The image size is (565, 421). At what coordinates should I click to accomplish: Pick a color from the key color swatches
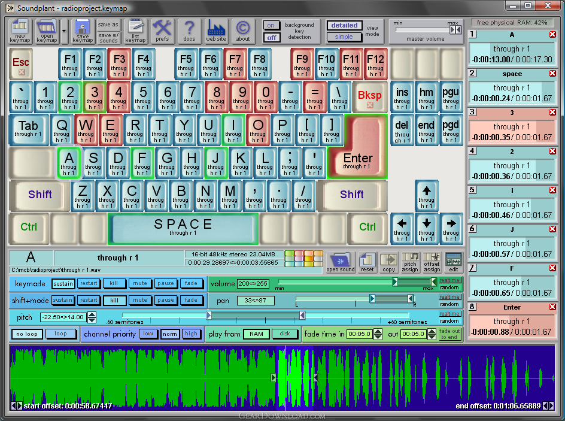303,259
